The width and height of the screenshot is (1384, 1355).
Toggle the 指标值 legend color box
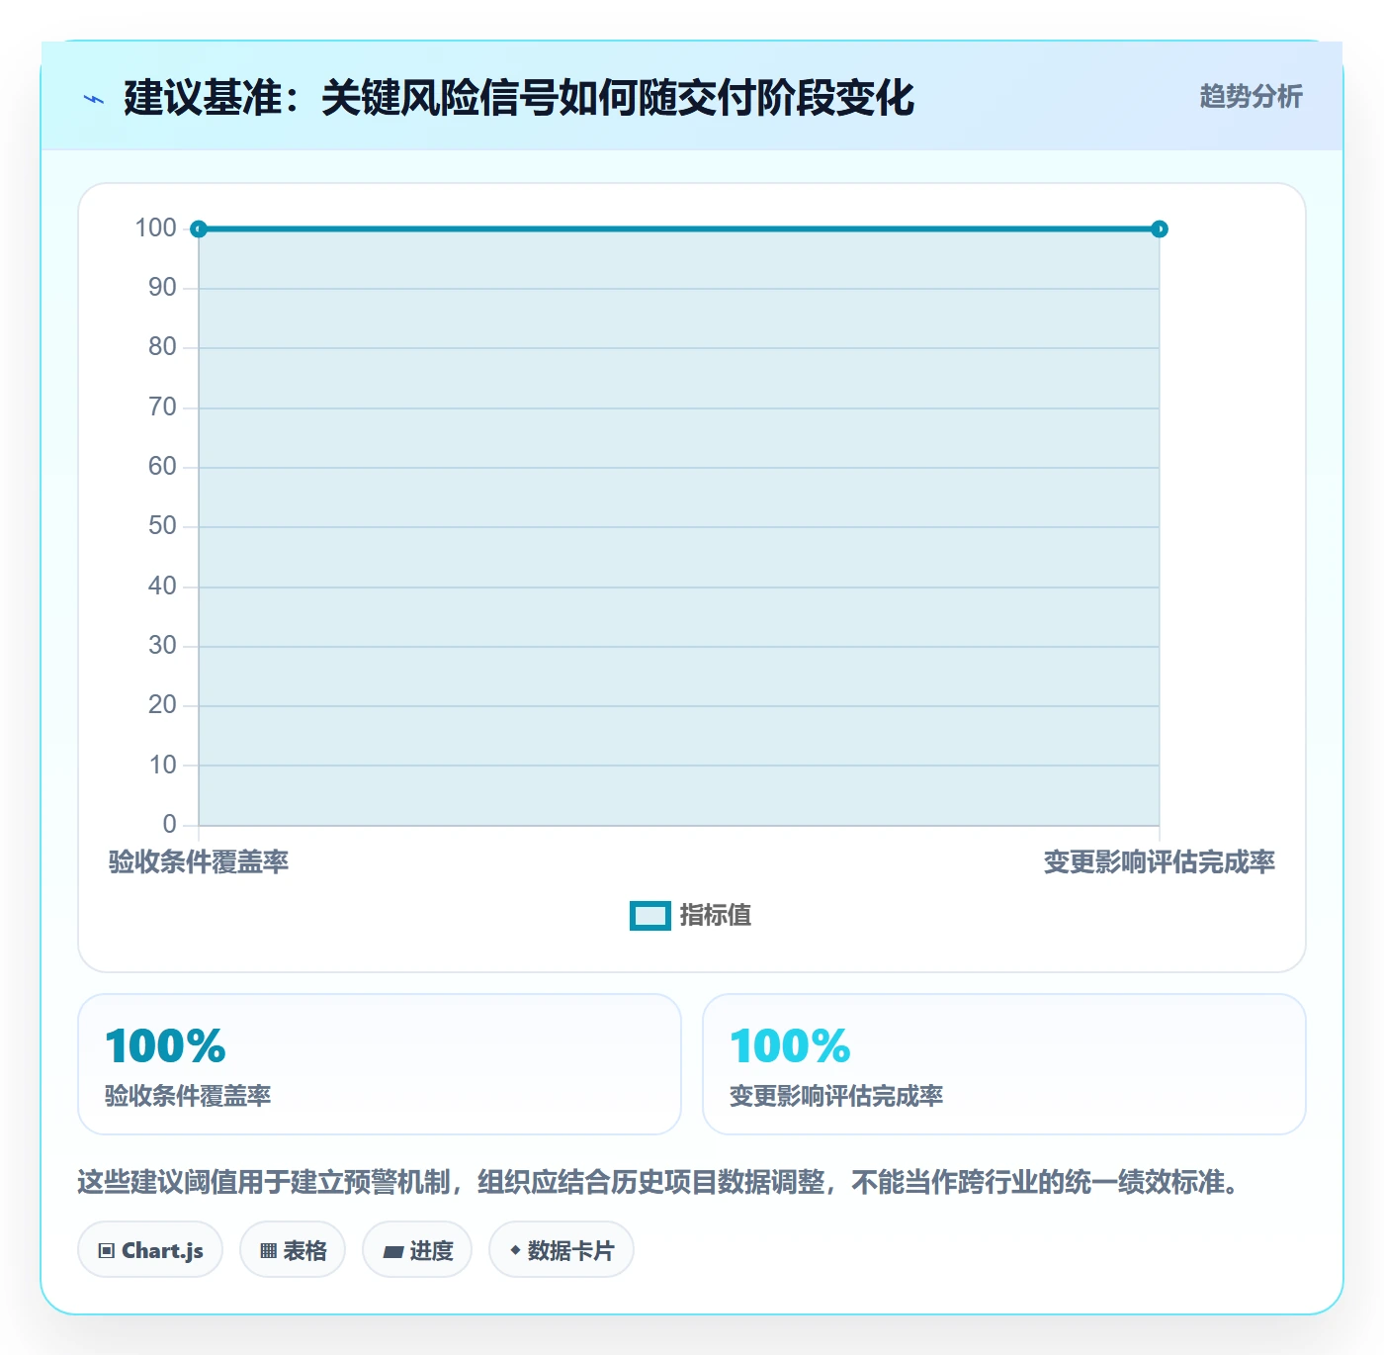coord(650,916)
